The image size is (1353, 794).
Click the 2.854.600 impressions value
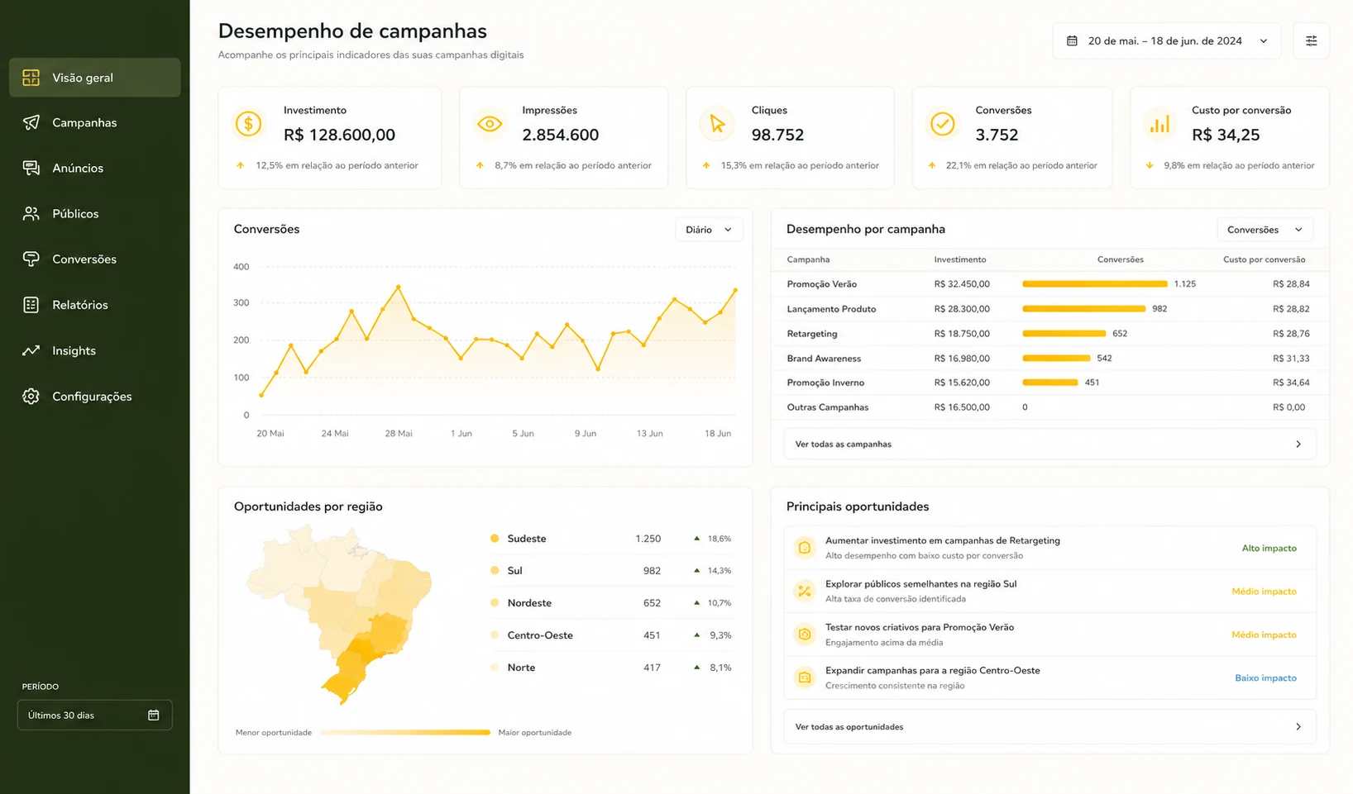coord(560,135)
